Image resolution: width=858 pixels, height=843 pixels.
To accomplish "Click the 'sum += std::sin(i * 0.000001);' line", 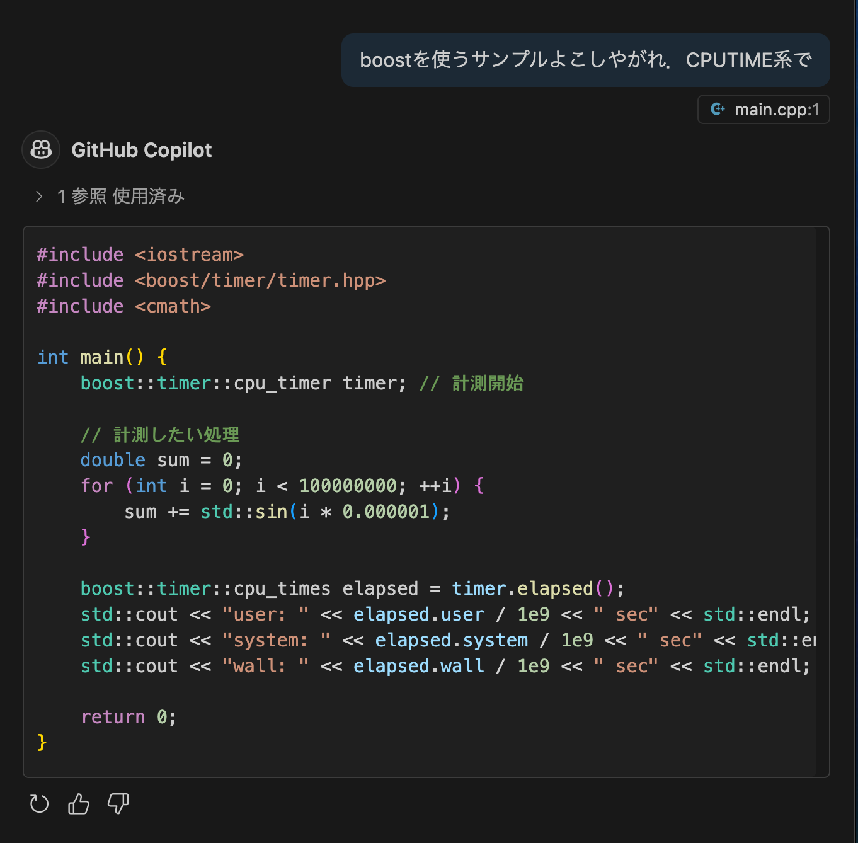I will click(x=287, y=512).
